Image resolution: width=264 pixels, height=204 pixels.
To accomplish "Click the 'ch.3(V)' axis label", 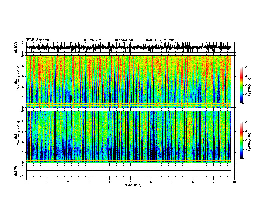I will coord(16,171).
